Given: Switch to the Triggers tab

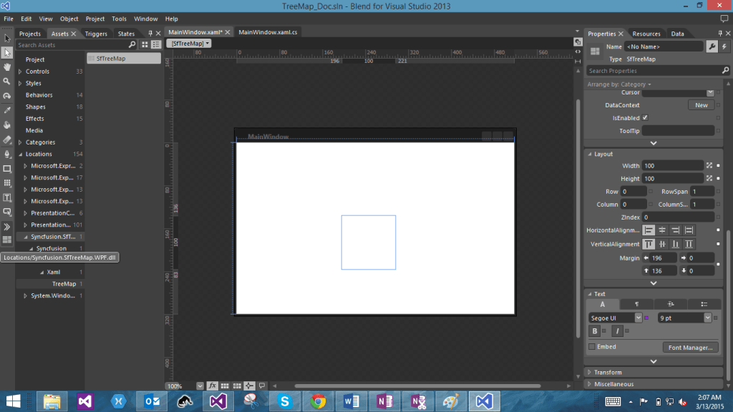Looking at the screenshot, I should 96,34.
